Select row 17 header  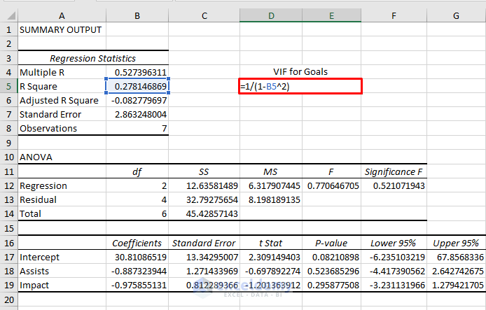(x=8, y=257)
